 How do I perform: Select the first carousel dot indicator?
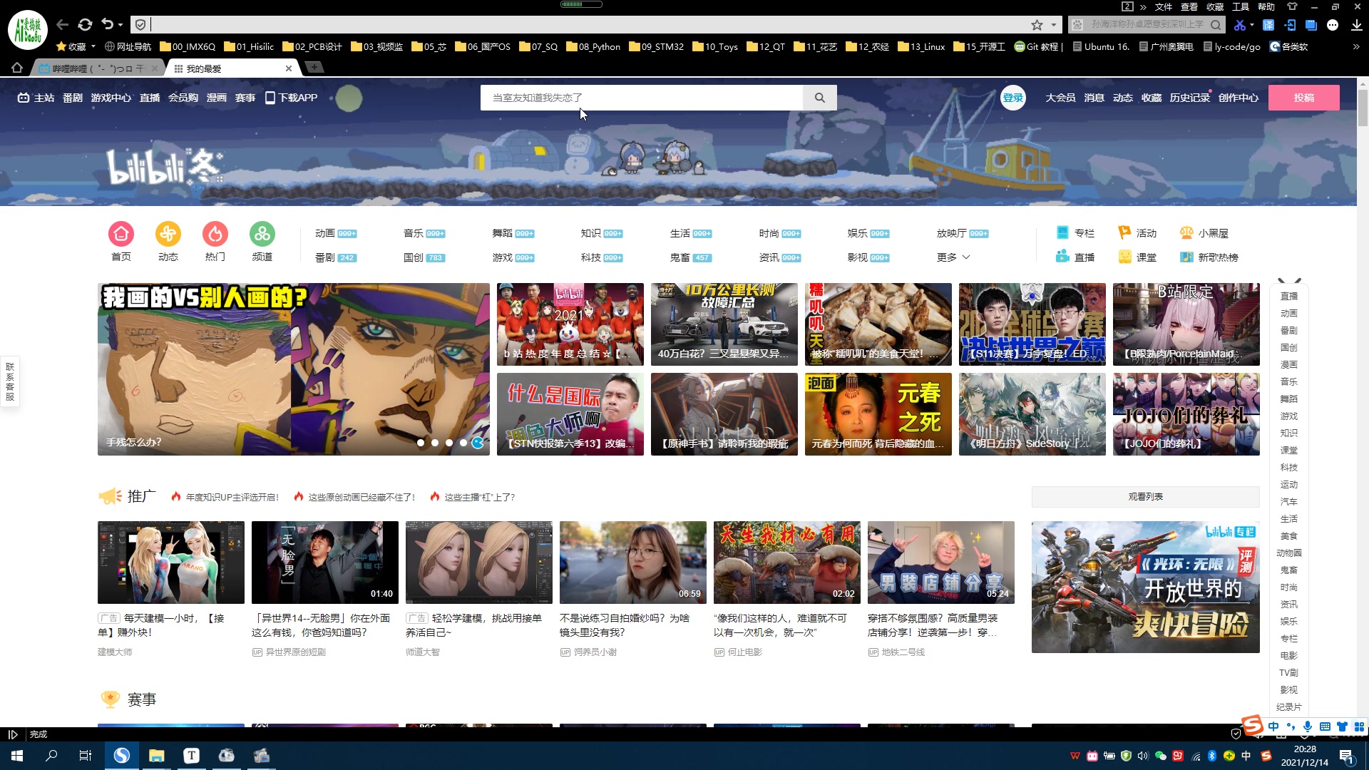[421, 443]
